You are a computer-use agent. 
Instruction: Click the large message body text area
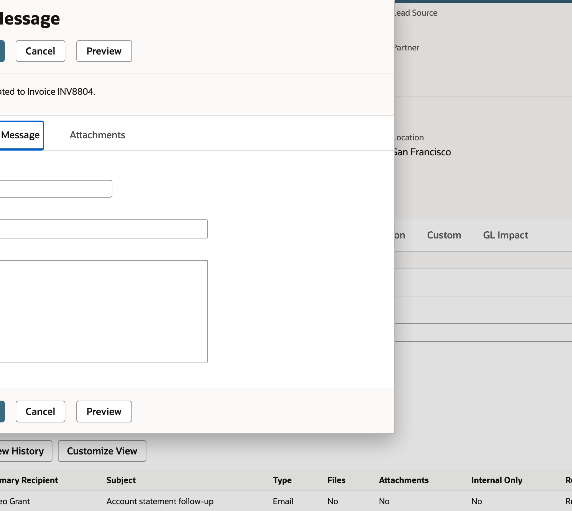coord(104,311)
